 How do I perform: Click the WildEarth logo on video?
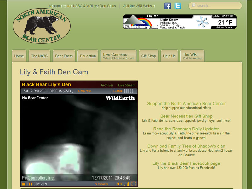tap(120, 98)
